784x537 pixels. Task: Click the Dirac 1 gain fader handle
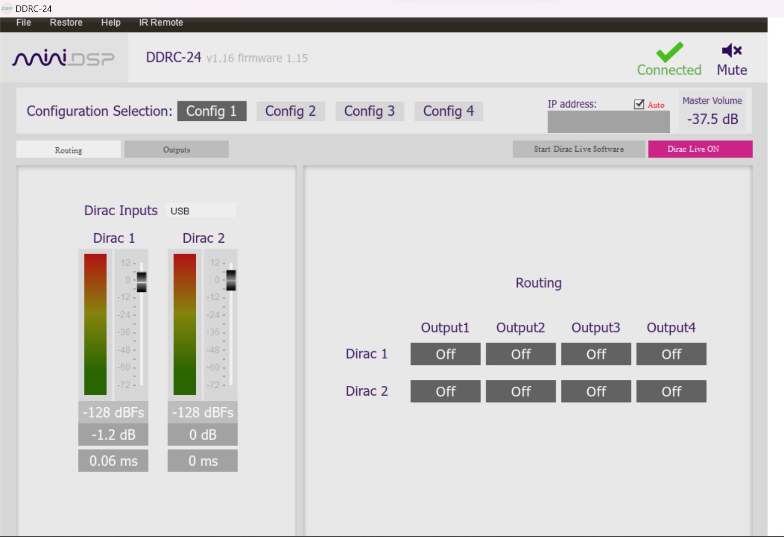pyautogui.click(x=142, y=282)
